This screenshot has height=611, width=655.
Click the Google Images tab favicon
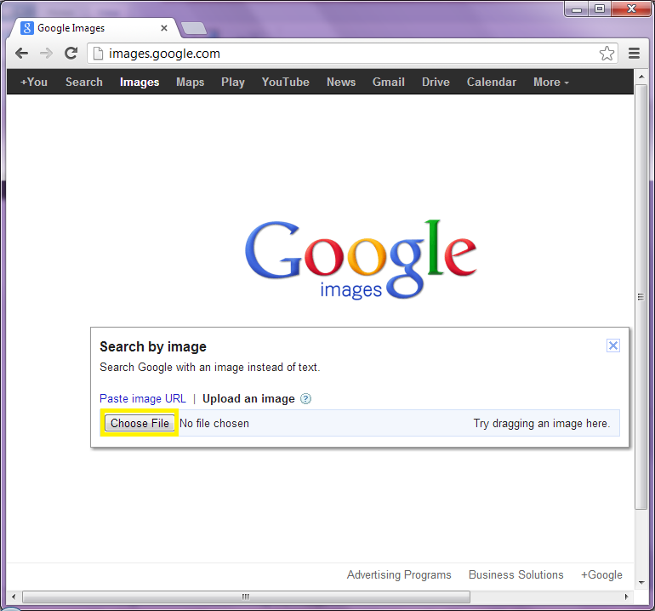point(27,28)
